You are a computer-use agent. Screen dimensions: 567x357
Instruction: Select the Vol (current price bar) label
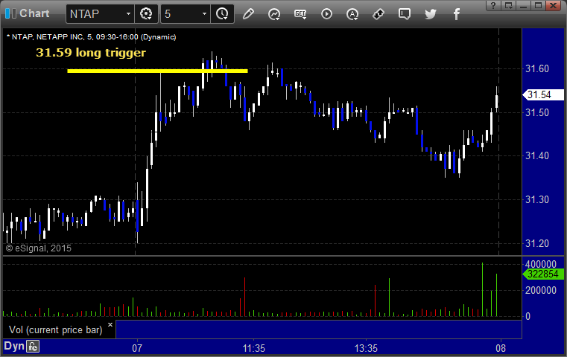click(56, 329)
